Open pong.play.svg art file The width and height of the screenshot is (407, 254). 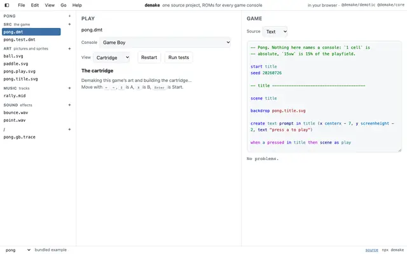[20, 71]
